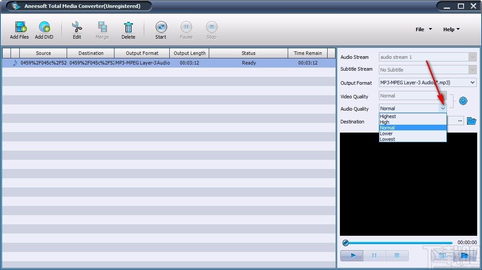Click the Status column header
The height and width of the screenshot is (270, 482).
tap(248, 53)
